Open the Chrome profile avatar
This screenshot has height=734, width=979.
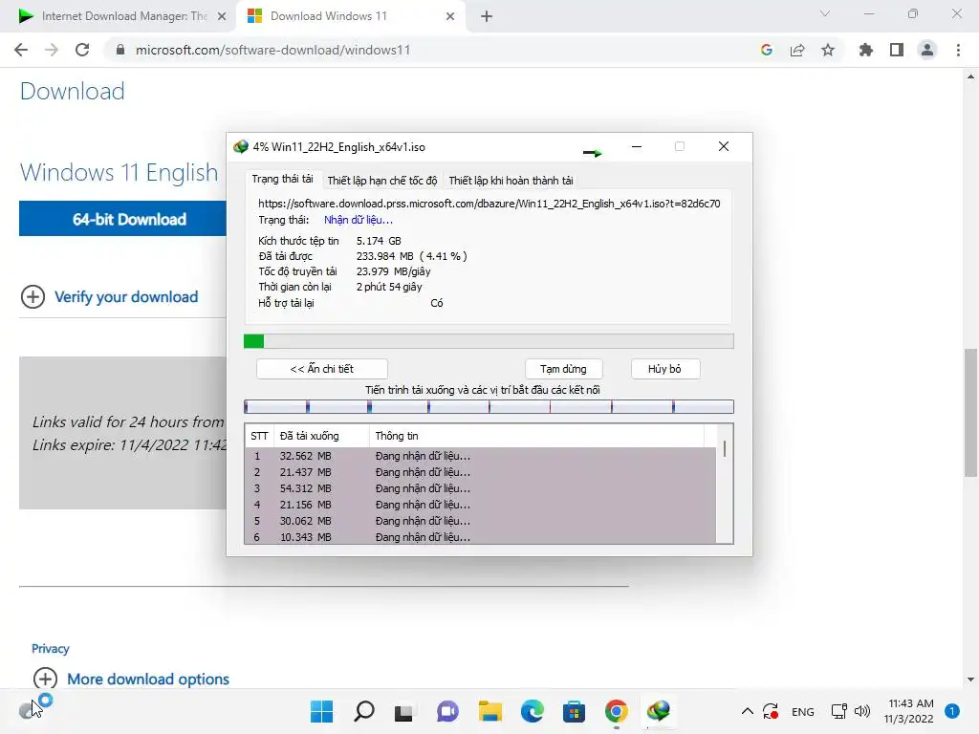tap(927, 50)
